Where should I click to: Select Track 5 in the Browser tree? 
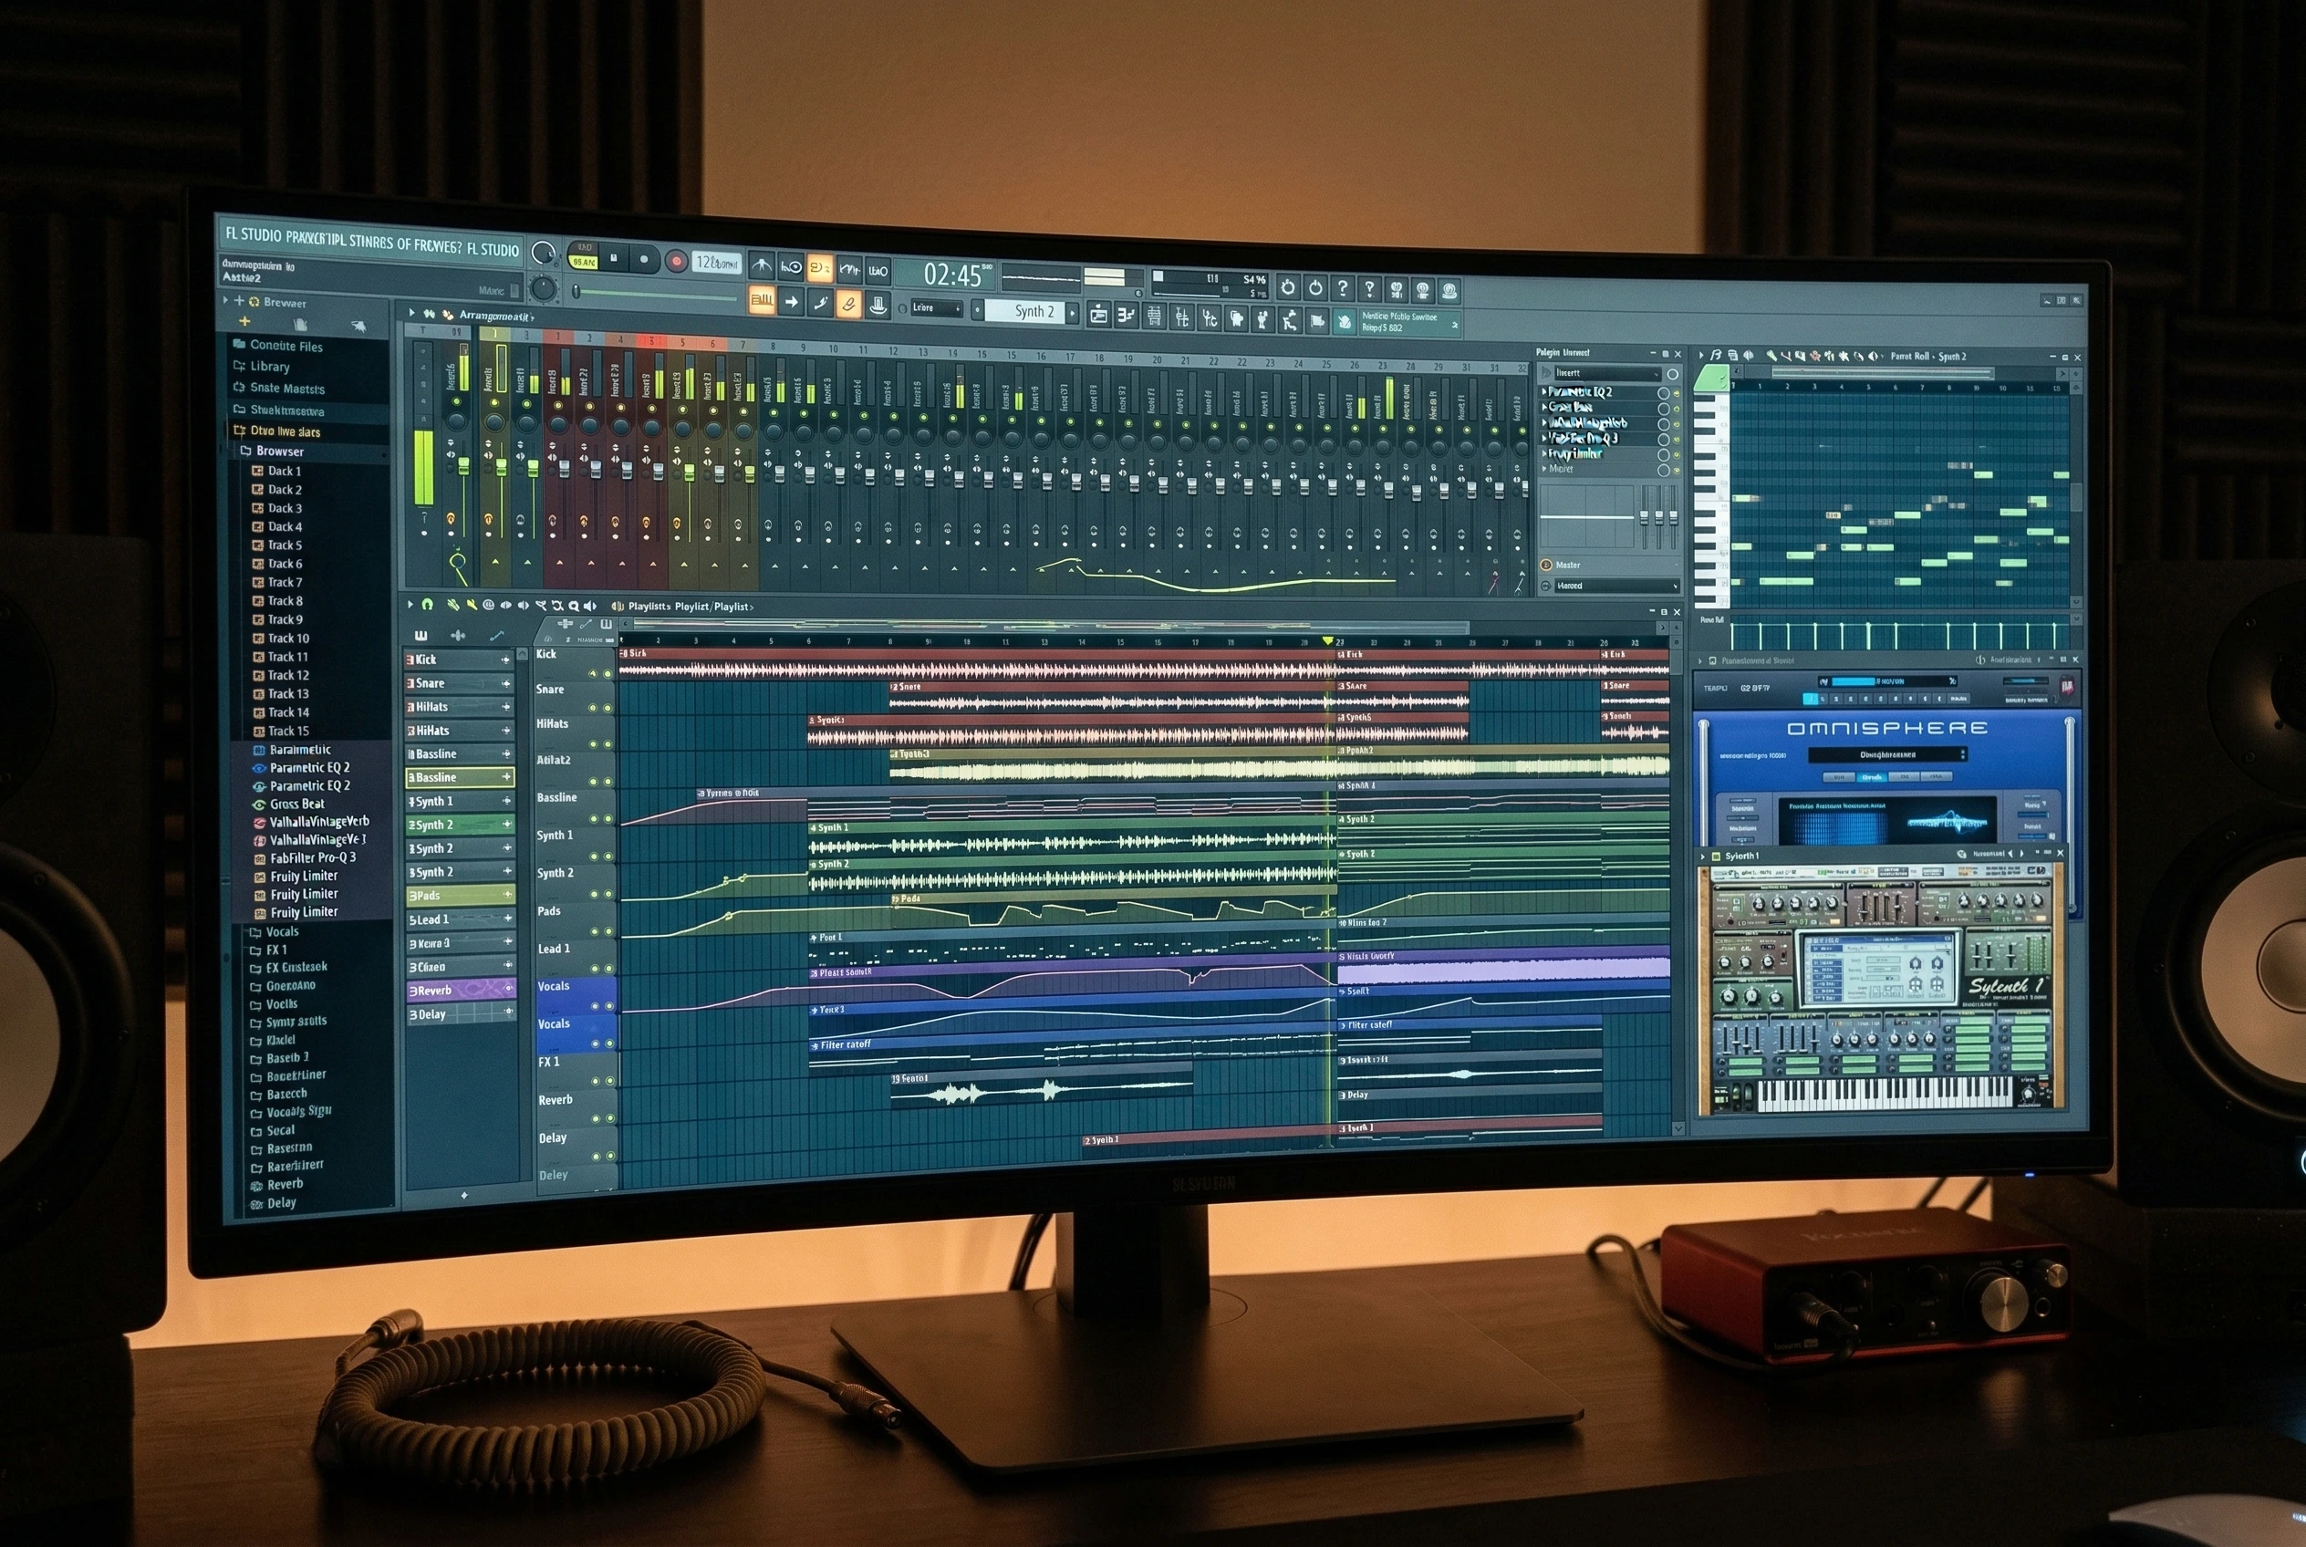pyautogui.click(x=285, y=545)
